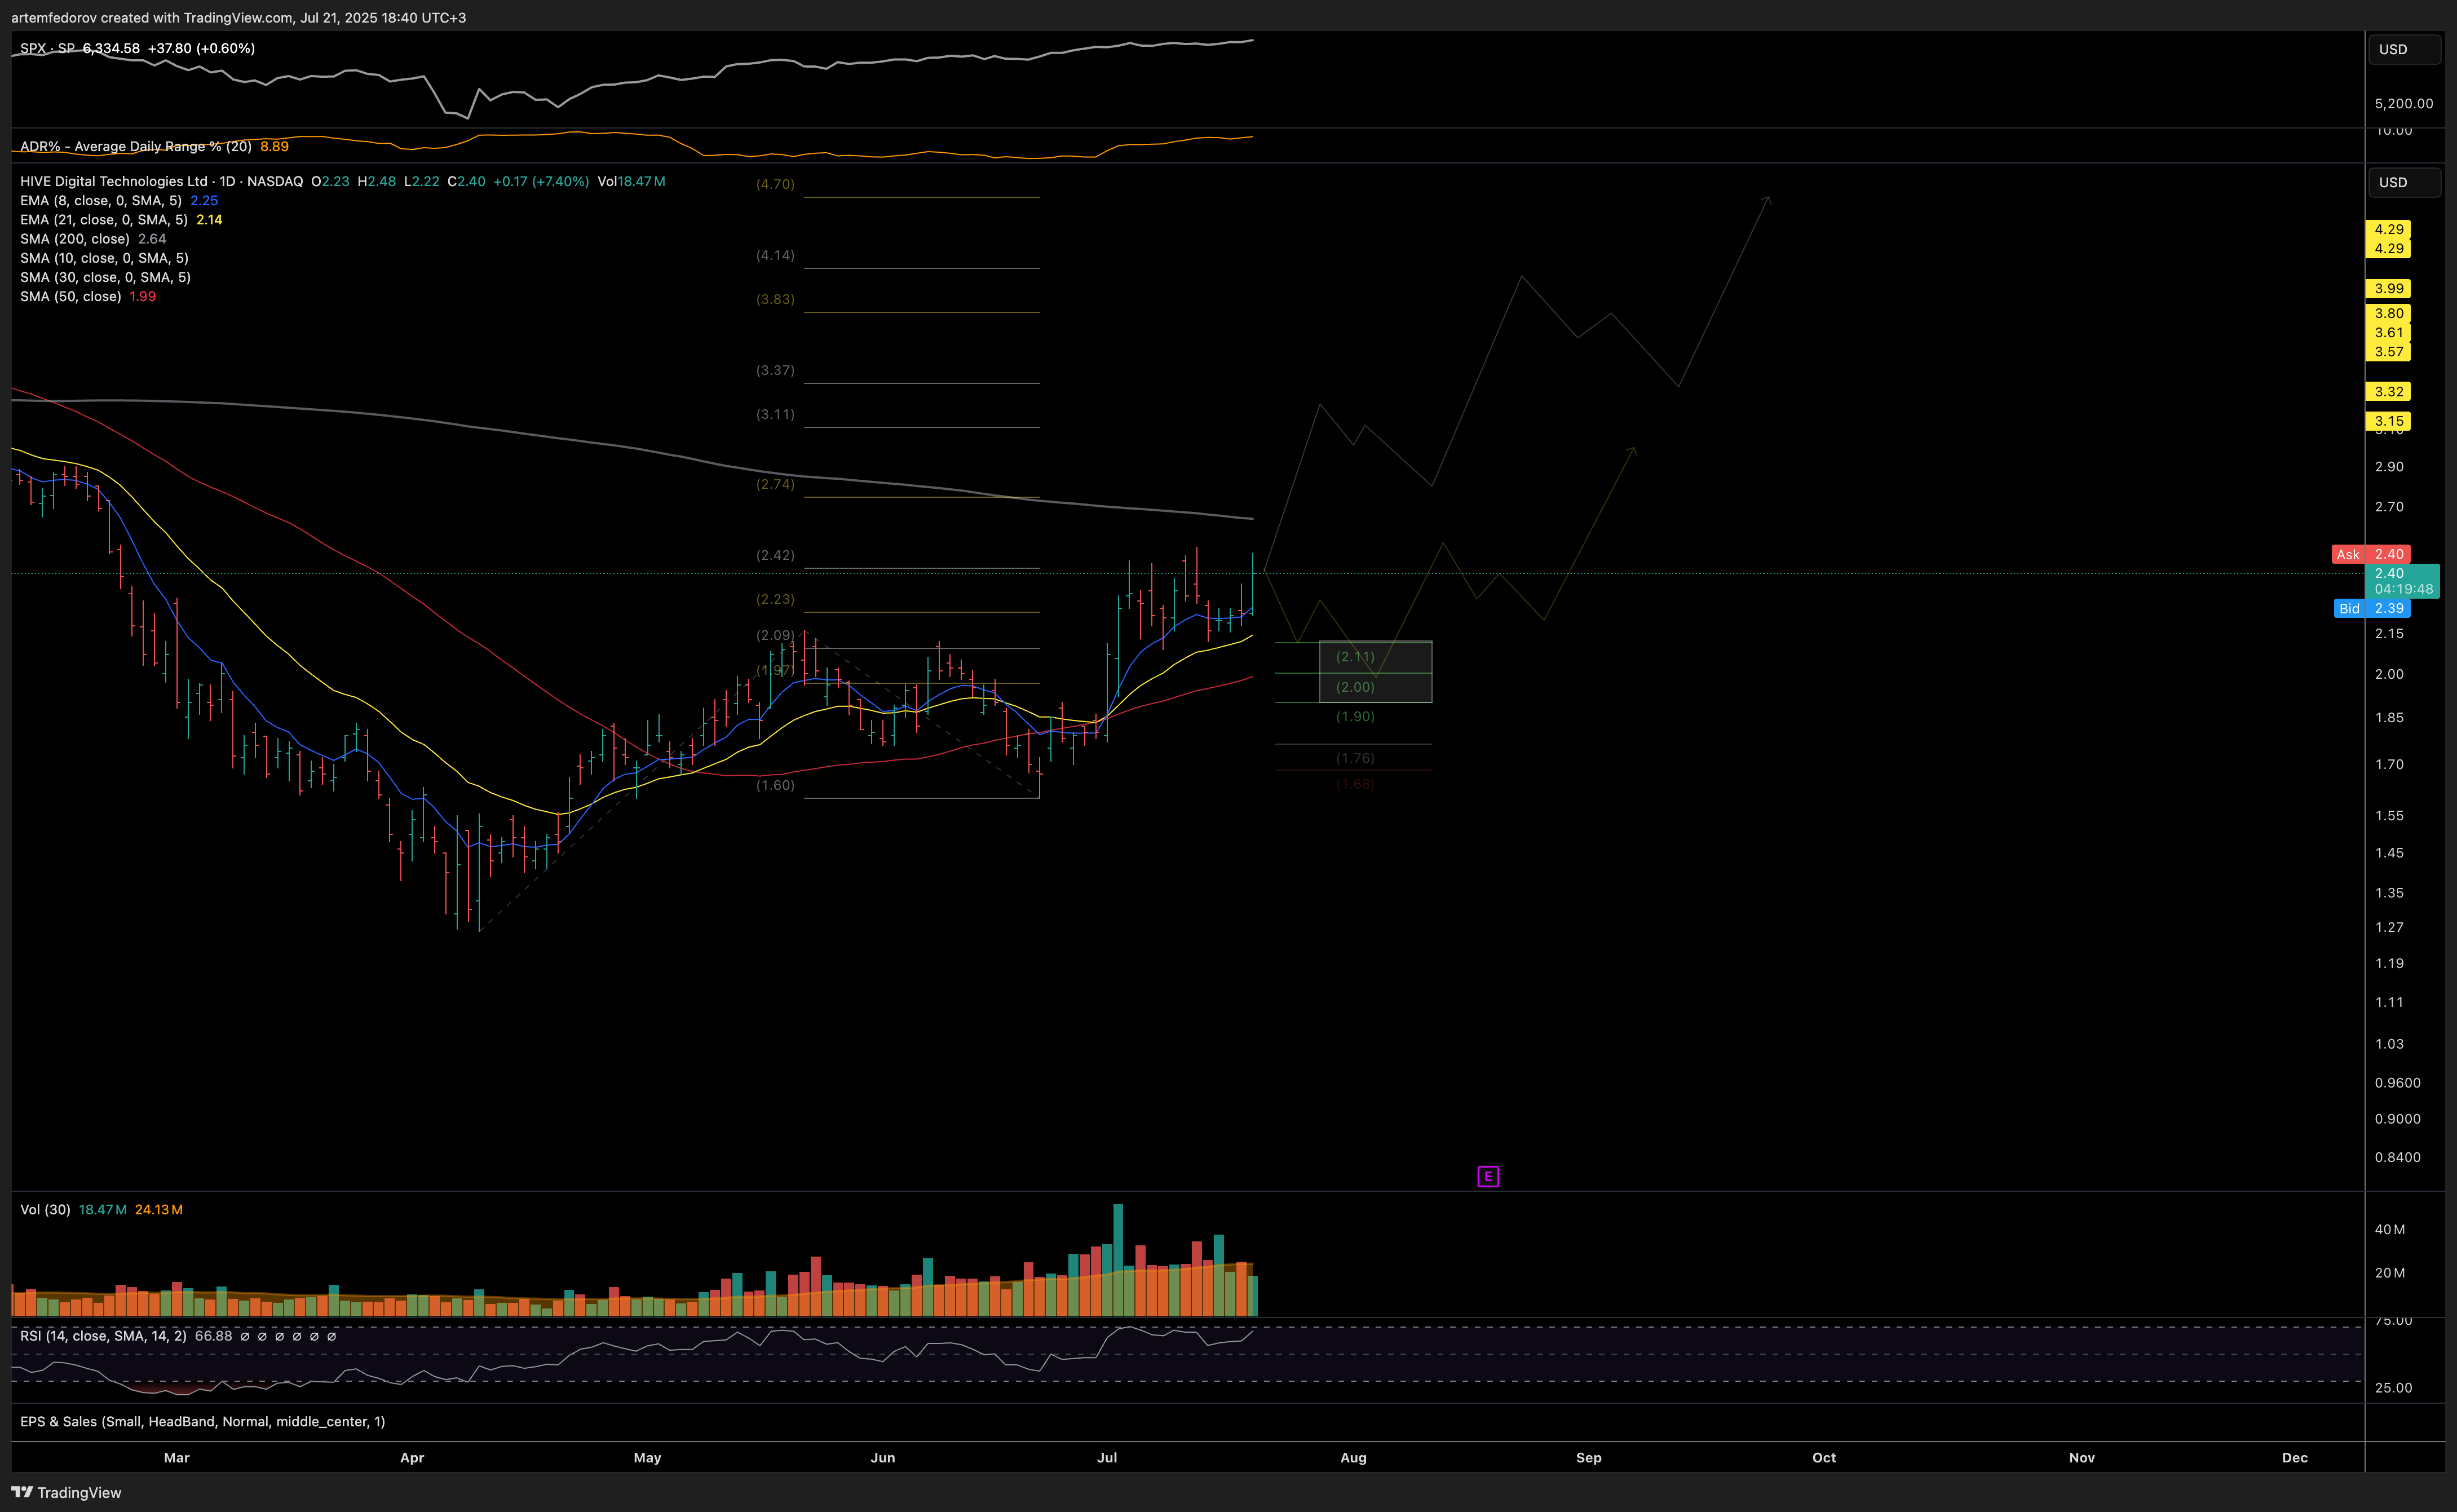The image size is (2457, 1512).
Task: Select the Vol (30) indicator legend
Action: pyautogui.click(x=45, y=1209)
